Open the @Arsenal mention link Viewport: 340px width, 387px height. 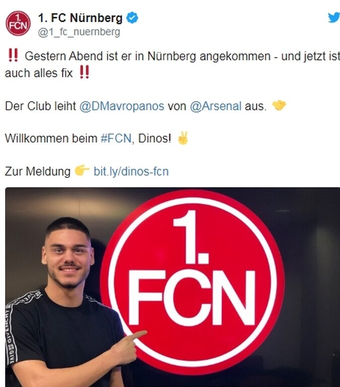pyautogui.click(x=216, y=106)
